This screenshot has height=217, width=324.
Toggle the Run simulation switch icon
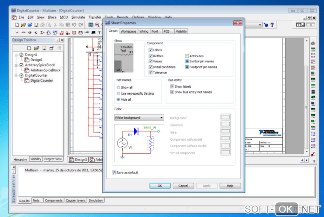tap(301, 25)
